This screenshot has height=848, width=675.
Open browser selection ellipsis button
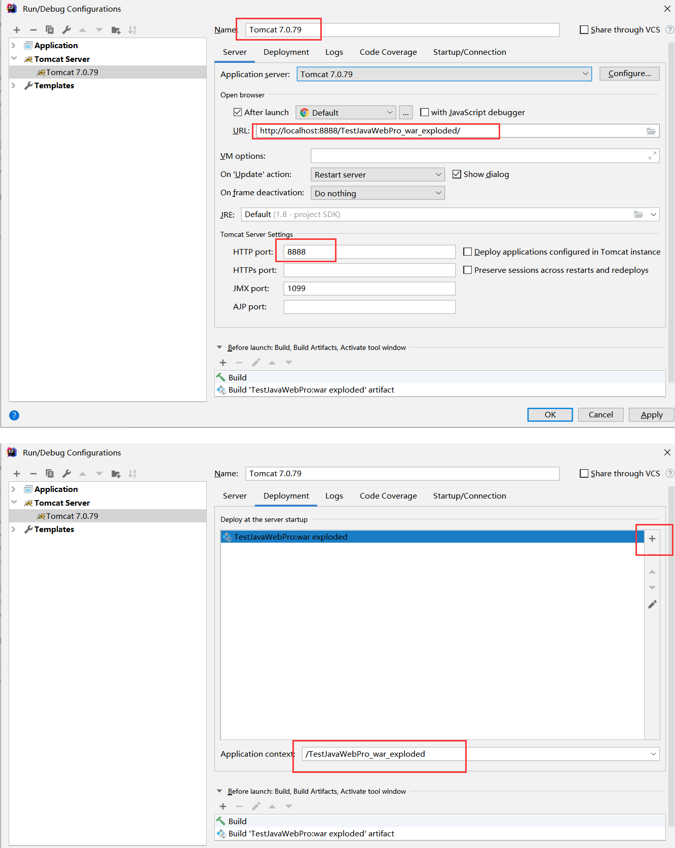(406, 113)
